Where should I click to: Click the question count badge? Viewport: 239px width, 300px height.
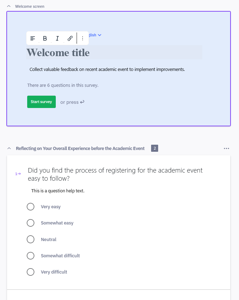[x=155, y=148]
